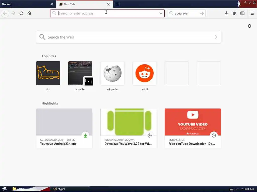Toggle the sidebar view

point(242,13)
